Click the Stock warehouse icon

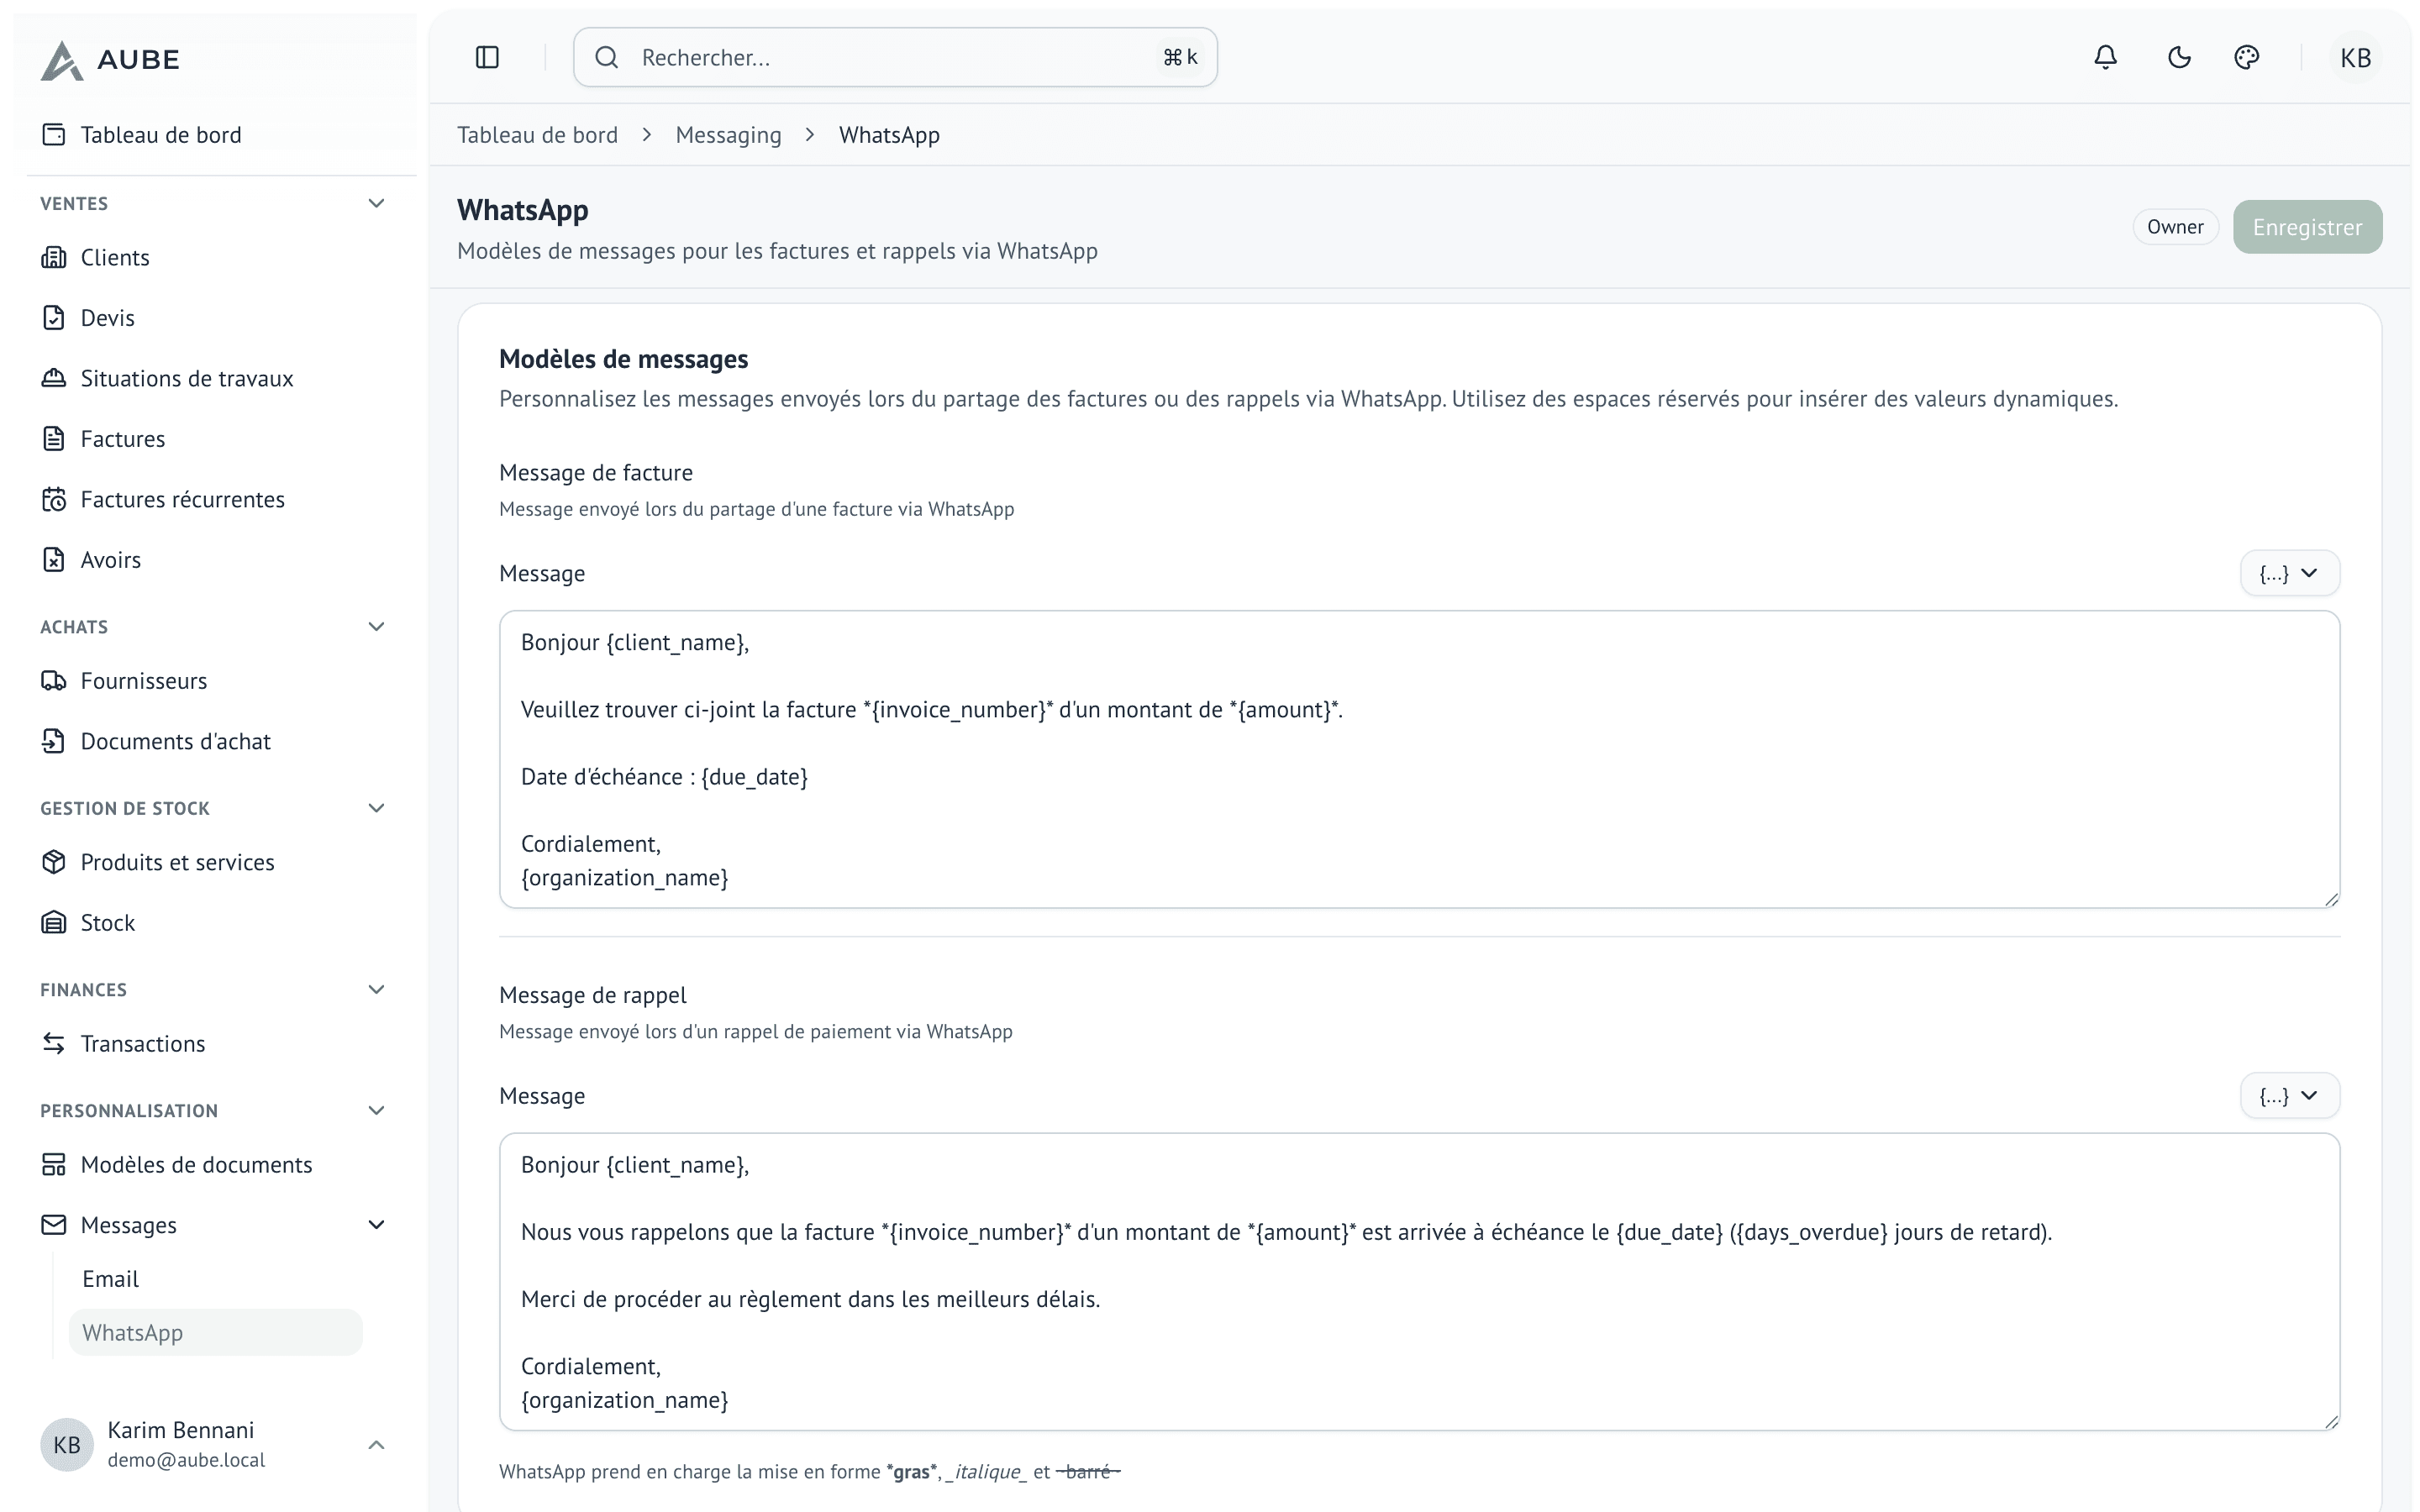click(x=54, y=923)
